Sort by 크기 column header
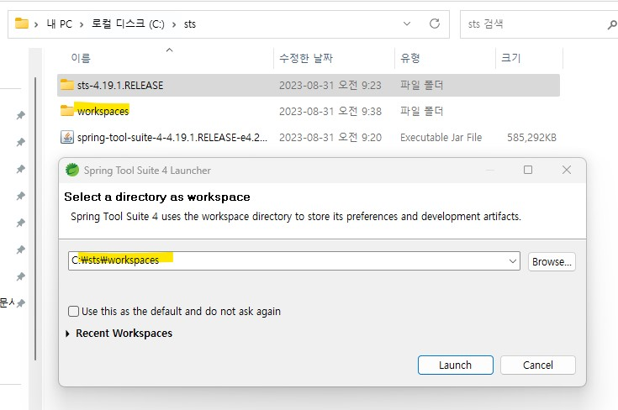 click(x=511, y=58)
